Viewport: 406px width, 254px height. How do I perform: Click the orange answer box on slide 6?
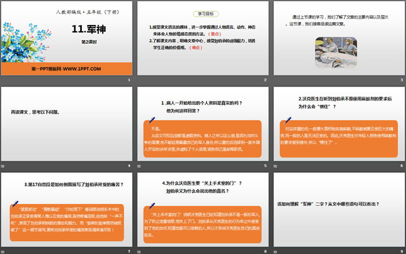click(x=339, y=139)
